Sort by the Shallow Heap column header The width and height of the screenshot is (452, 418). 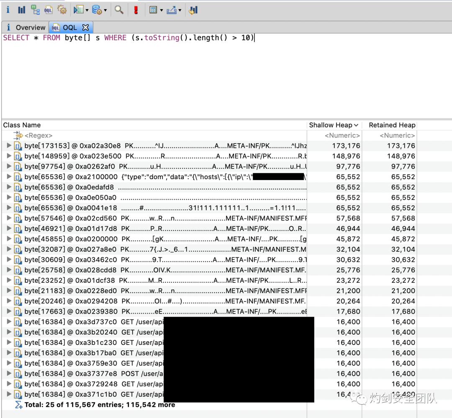(x=334, y=125)
